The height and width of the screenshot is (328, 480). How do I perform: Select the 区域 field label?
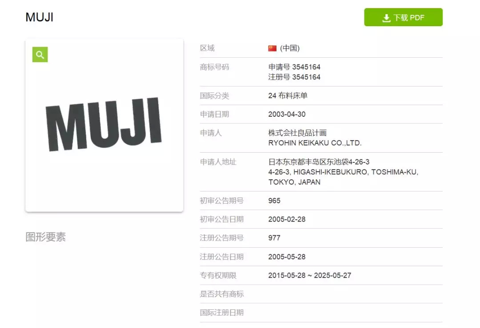coord(207,48)
